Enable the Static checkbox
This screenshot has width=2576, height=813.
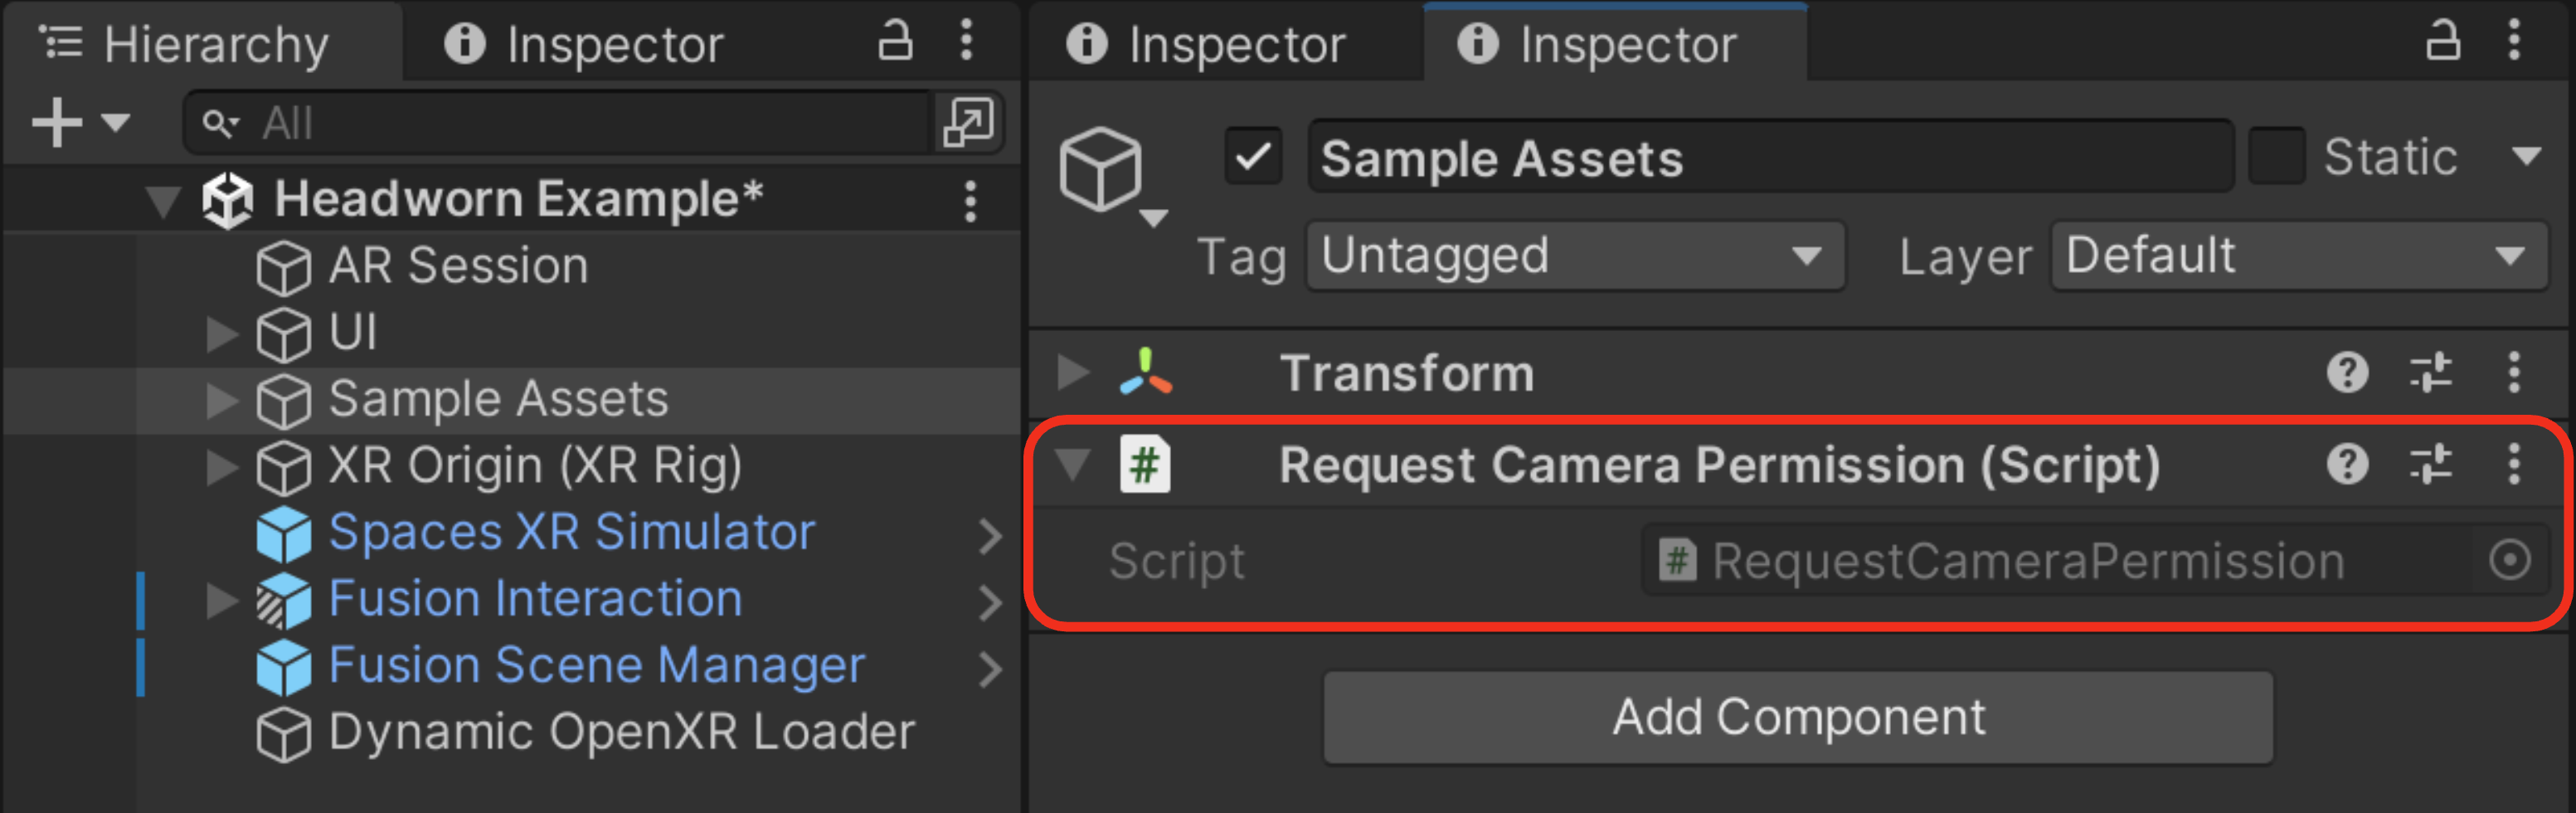(x=2276, y=157)
